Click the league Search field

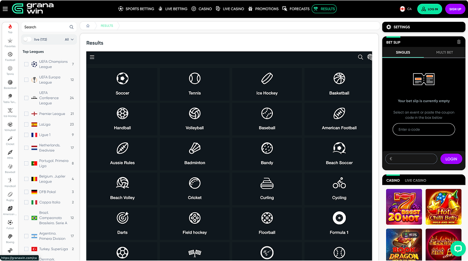49,27
